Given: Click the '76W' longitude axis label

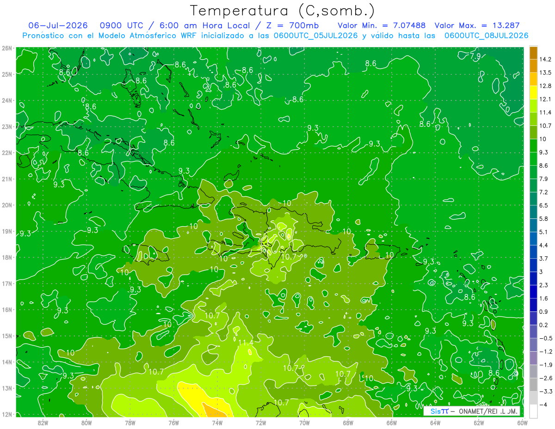Looking at the screenshot, I should [173, 422].
